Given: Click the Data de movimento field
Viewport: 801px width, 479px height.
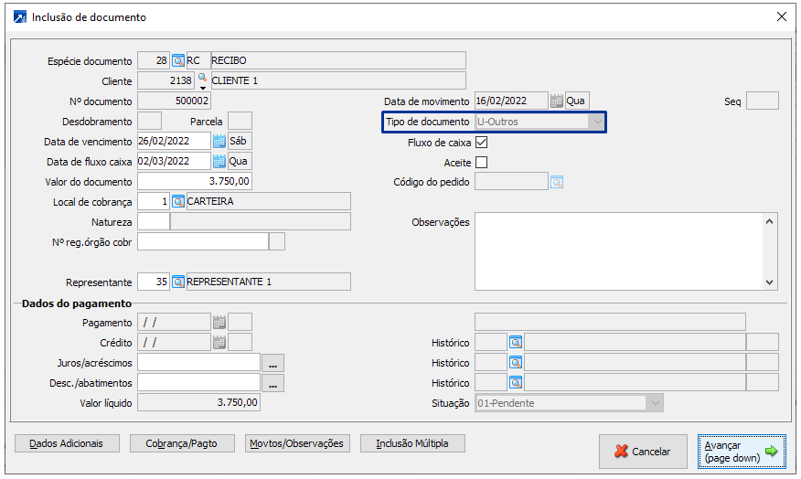Looking at the screenshot, I should [x=511, y=101].
